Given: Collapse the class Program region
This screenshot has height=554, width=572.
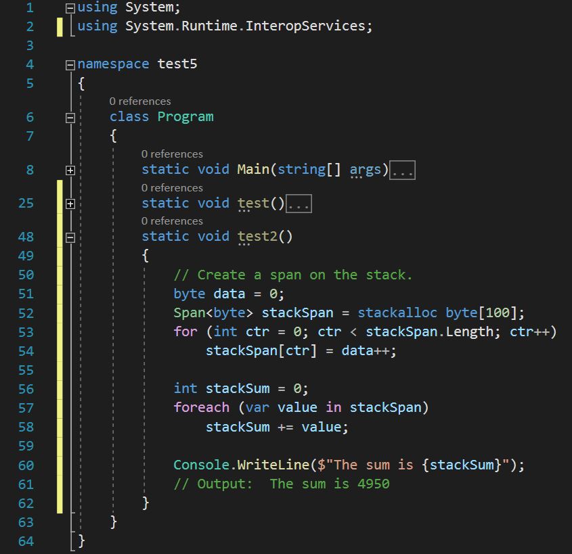Looking at the screenshot, I should 70,116.
